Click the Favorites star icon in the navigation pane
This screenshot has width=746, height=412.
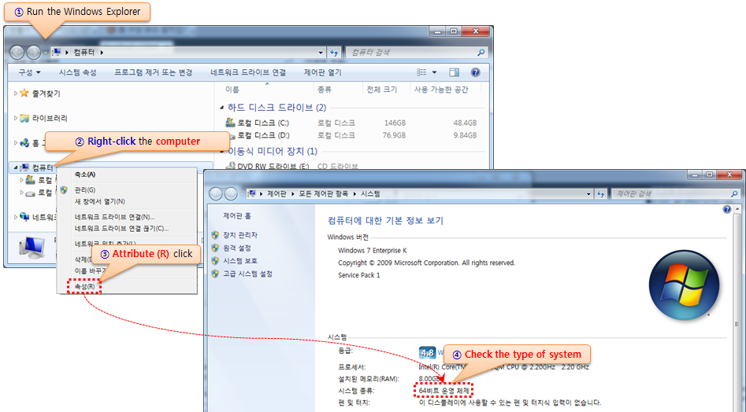click(x=24, y=94)
